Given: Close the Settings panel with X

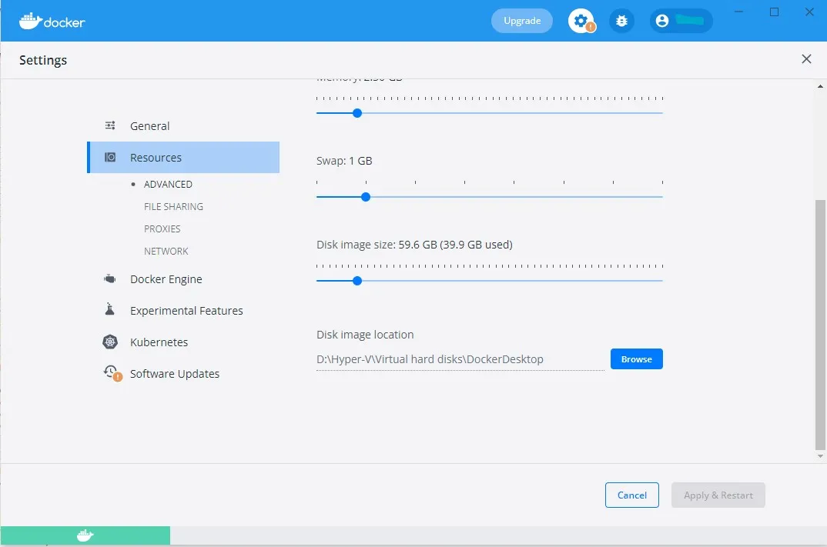Looking at the screenshot, I should 806,59.
